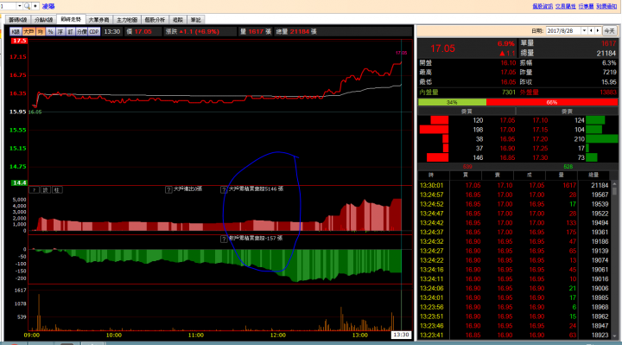This screenshot has width=622, height=345.
Task: Click the 34% inner-volume green bar
Action: point(452,102)
